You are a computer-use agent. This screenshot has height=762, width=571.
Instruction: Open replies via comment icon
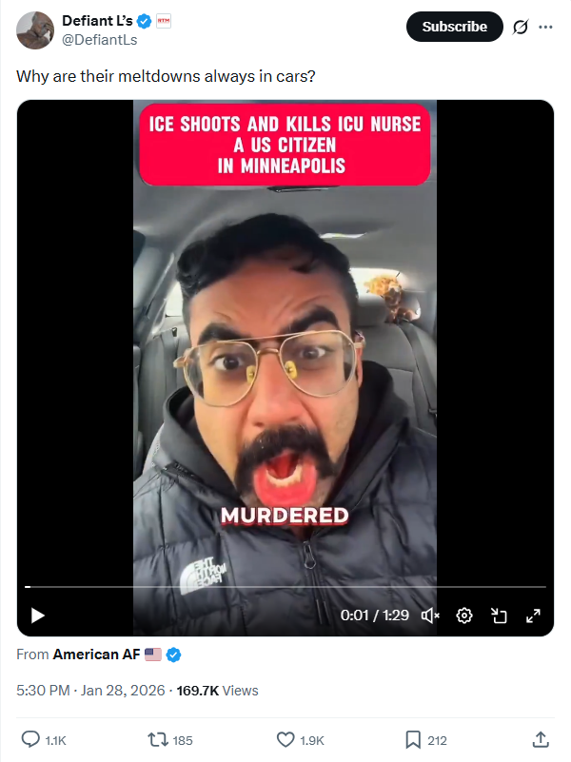[30, 740]
